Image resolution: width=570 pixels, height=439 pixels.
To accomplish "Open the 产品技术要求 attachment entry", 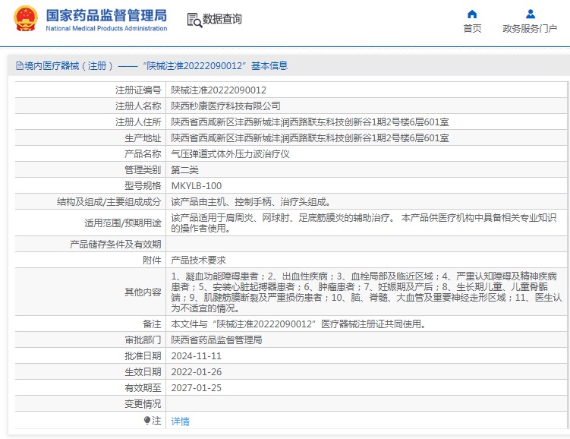I will (x=198, y=260).
